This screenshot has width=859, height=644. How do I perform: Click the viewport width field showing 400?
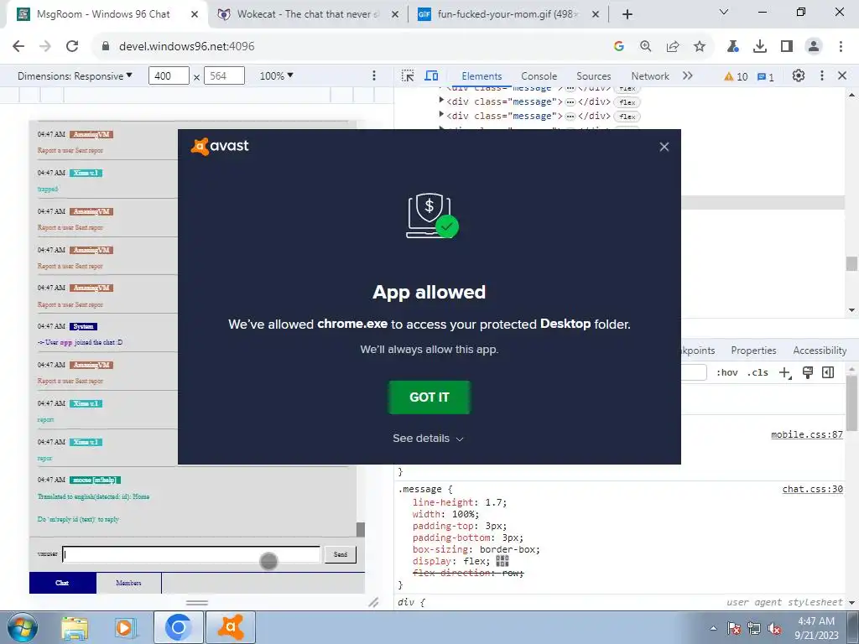point(169,75)
